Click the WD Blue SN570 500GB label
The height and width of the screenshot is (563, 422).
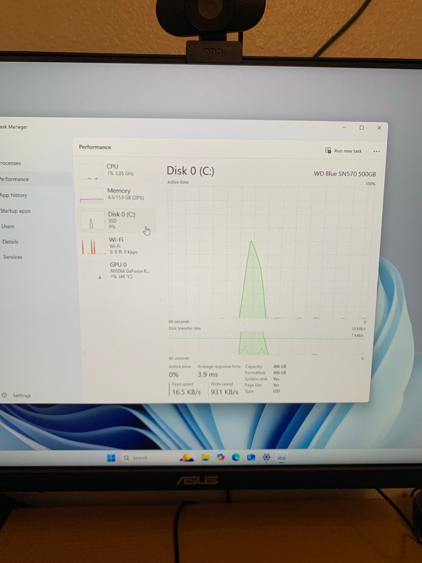(345, 174)
